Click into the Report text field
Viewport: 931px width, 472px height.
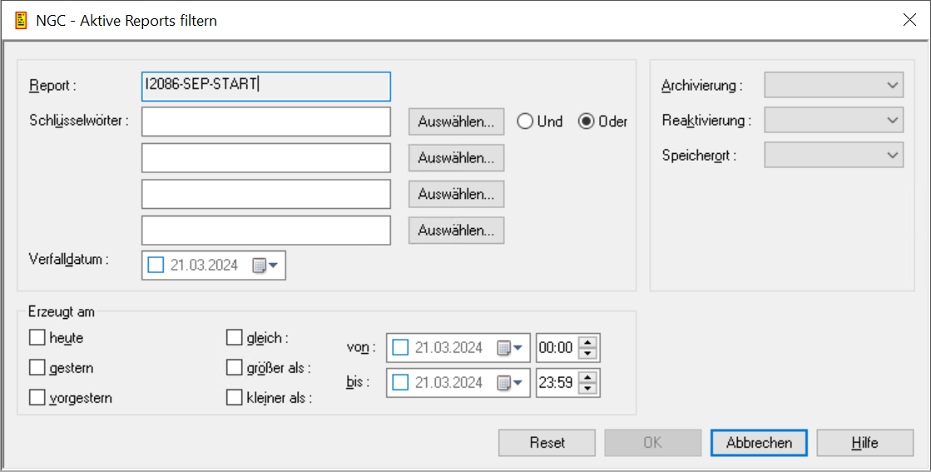pyautogui.click(x=266, y=85)
